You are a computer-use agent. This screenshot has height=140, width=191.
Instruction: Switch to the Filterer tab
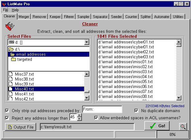point(69,17)
